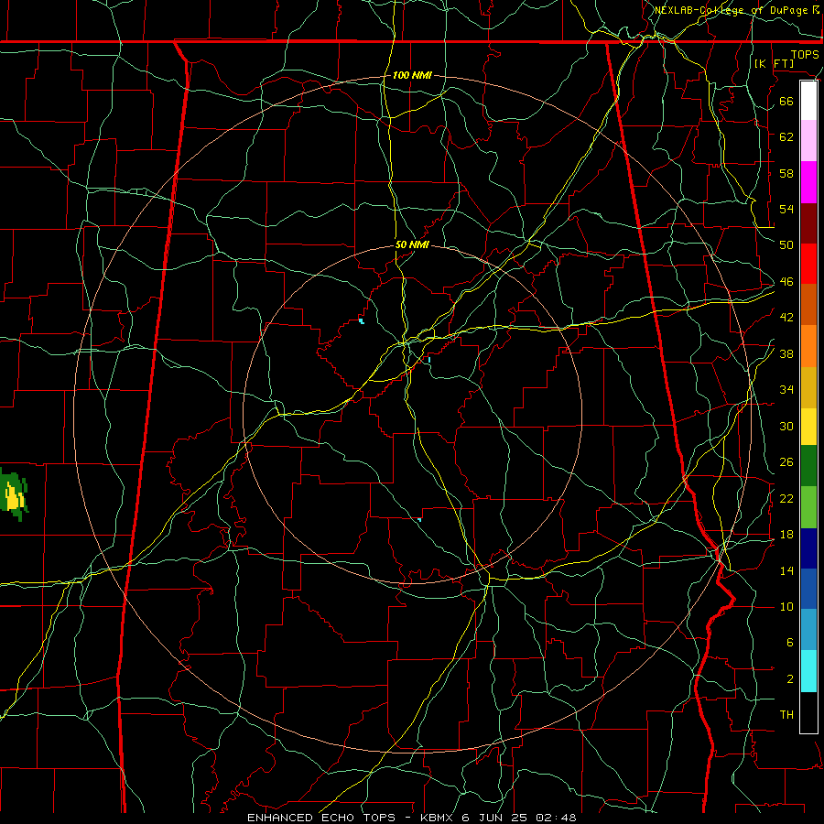Select the light green legend swatch
The image size is (824, 824).
(x=808, y=507)
